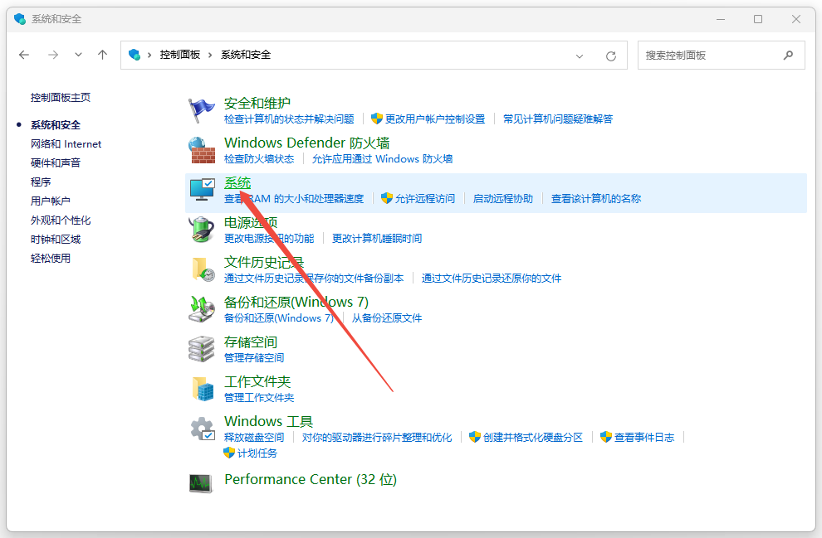822x538 pixels.
Task: Click 允许远程访问 link
Action: click(x=424, y=199)
